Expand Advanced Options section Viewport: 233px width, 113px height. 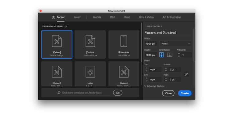click(x=155, y=86)
